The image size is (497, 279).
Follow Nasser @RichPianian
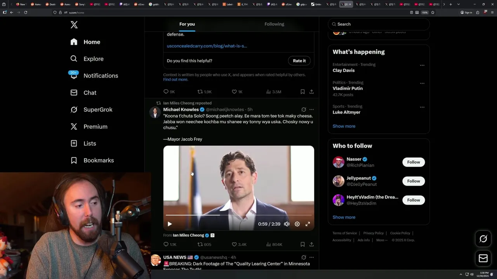click(414, 162)
